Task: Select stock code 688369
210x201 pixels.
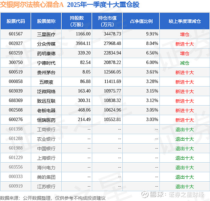Action: [x=16, y=100]
